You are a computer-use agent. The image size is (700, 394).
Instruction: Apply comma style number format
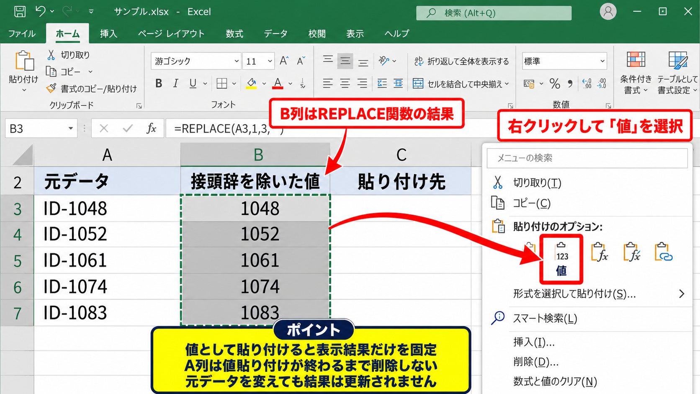[570, 84]
